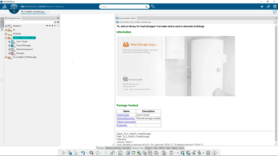
Task: Click the back arrow in Package Browser
Action: 47,26
